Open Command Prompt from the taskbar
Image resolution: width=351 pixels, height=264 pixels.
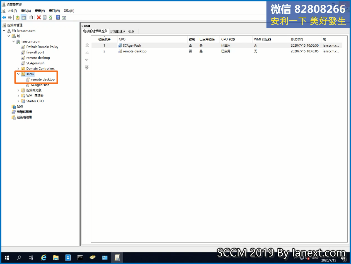tap(80, 258)
